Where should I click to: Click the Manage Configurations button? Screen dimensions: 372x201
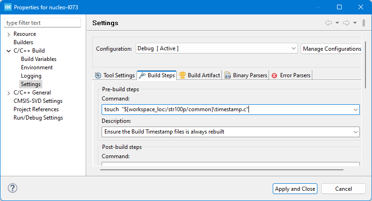[x=331, y=48]
